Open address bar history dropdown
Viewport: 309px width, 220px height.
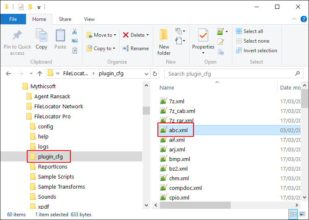click(x=146, y=74)
